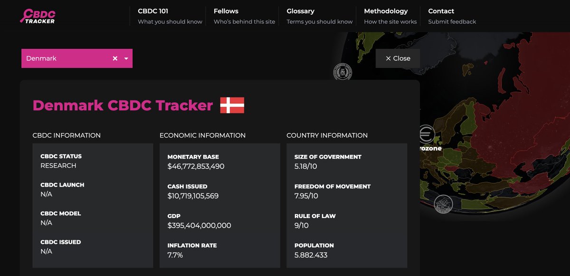Select the CBDC status value RESEARCH
570x276 pixels.
pyautogui.click(x=58, y=166)
